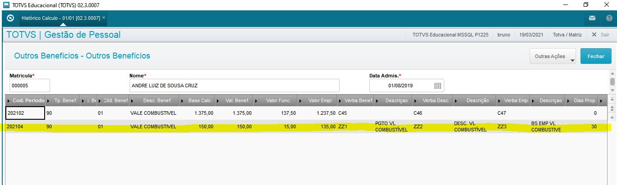
Task: Click the C45 verba cell
Action: [x=356, y=113]
